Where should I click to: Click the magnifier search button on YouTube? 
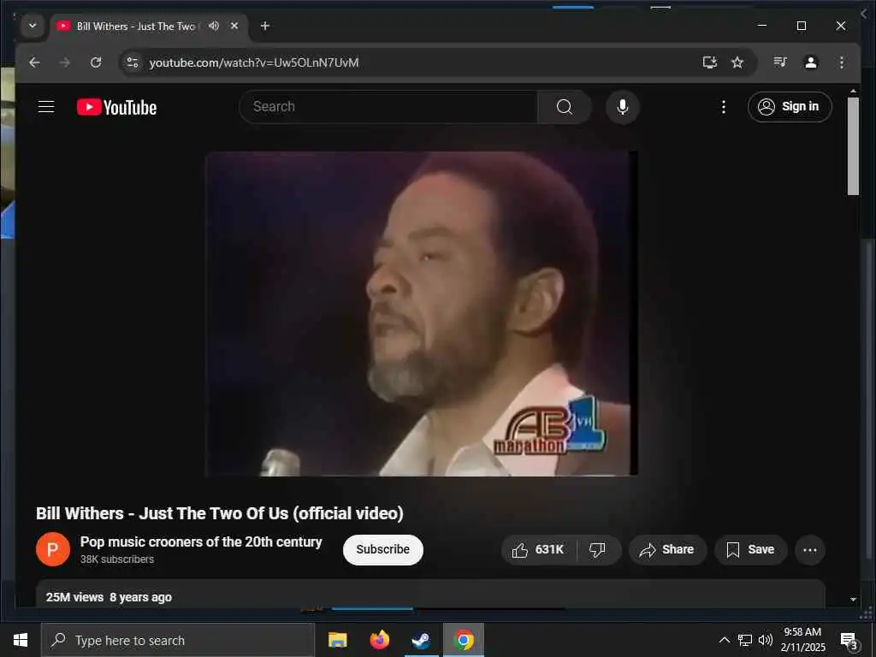(x=565, y=107)
